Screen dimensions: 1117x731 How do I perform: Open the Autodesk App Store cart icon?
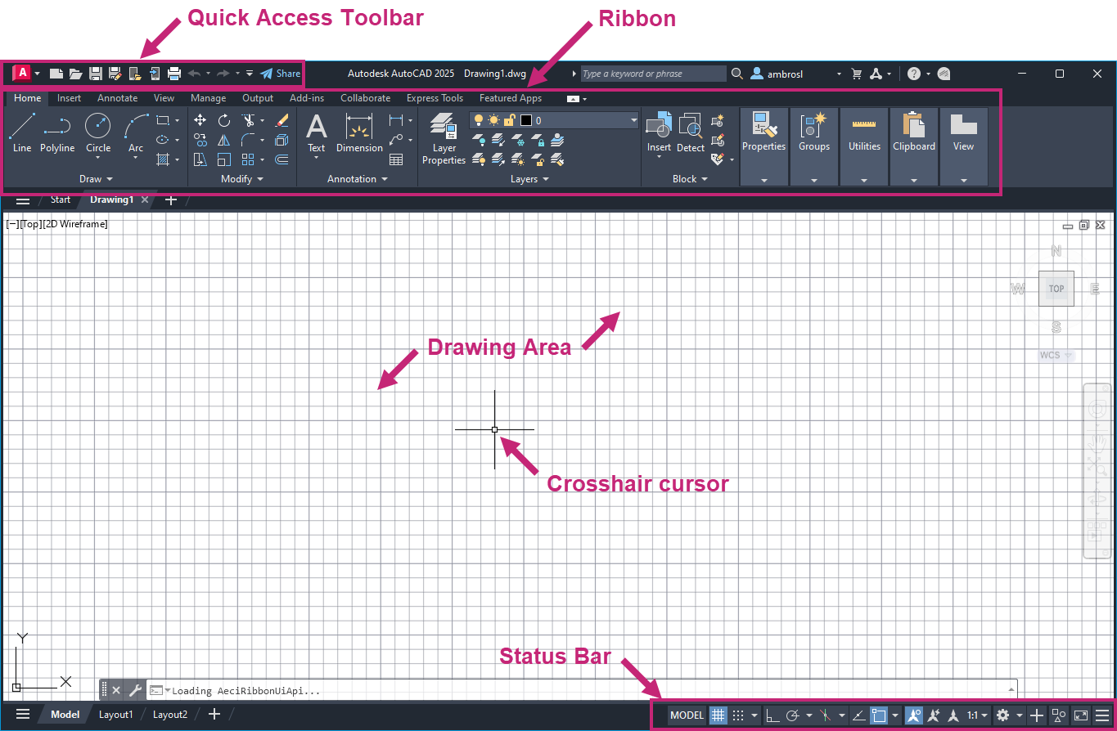point(857,74)
